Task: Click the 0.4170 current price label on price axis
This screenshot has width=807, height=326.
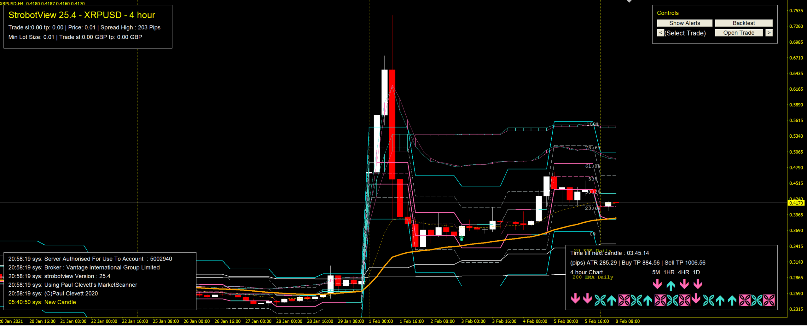Action: pos(796,203)
